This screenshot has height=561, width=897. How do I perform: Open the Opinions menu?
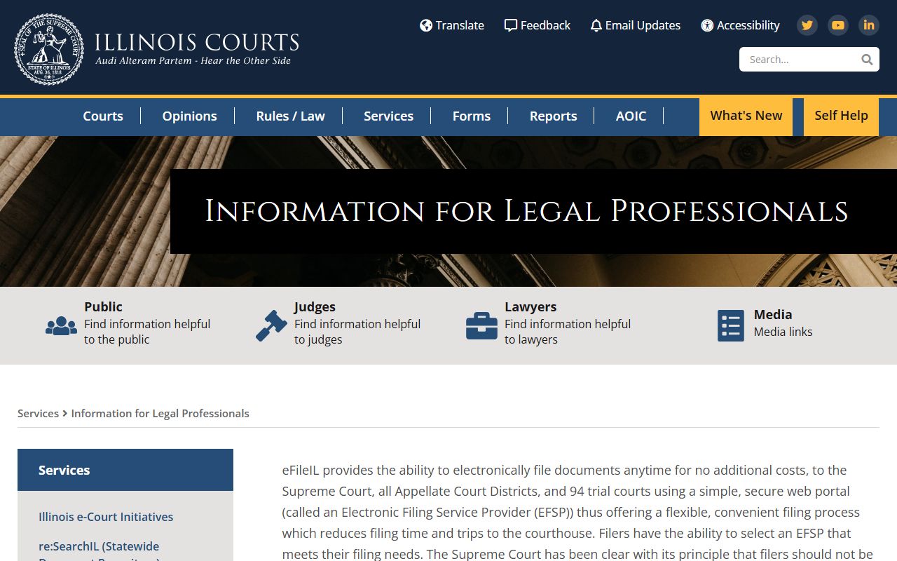click(189, 116)
